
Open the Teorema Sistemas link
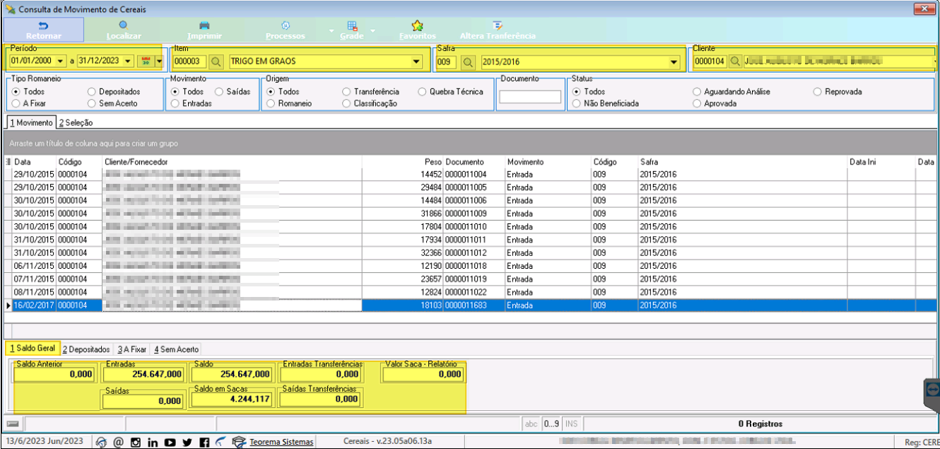(x=281, y=442)
